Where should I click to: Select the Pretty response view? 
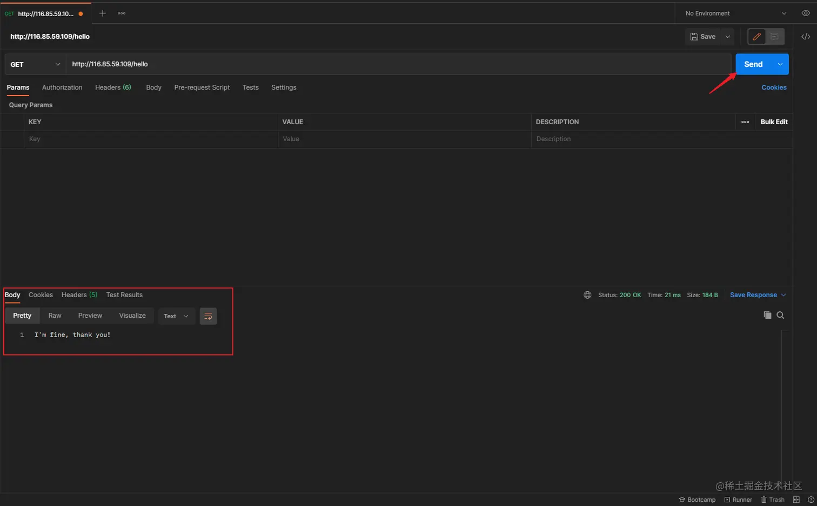(x=22, y=316)
